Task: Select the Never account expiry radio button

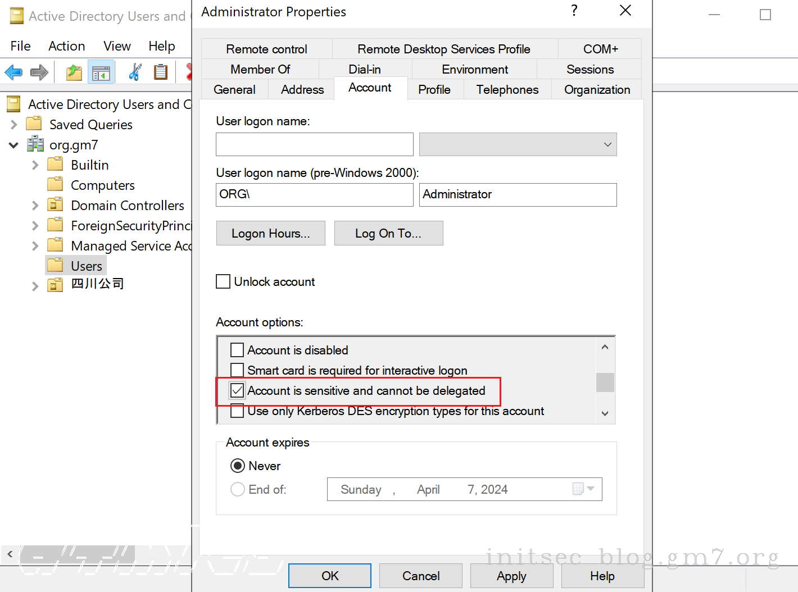Action: pyautogui.click(x=238, y=466)
